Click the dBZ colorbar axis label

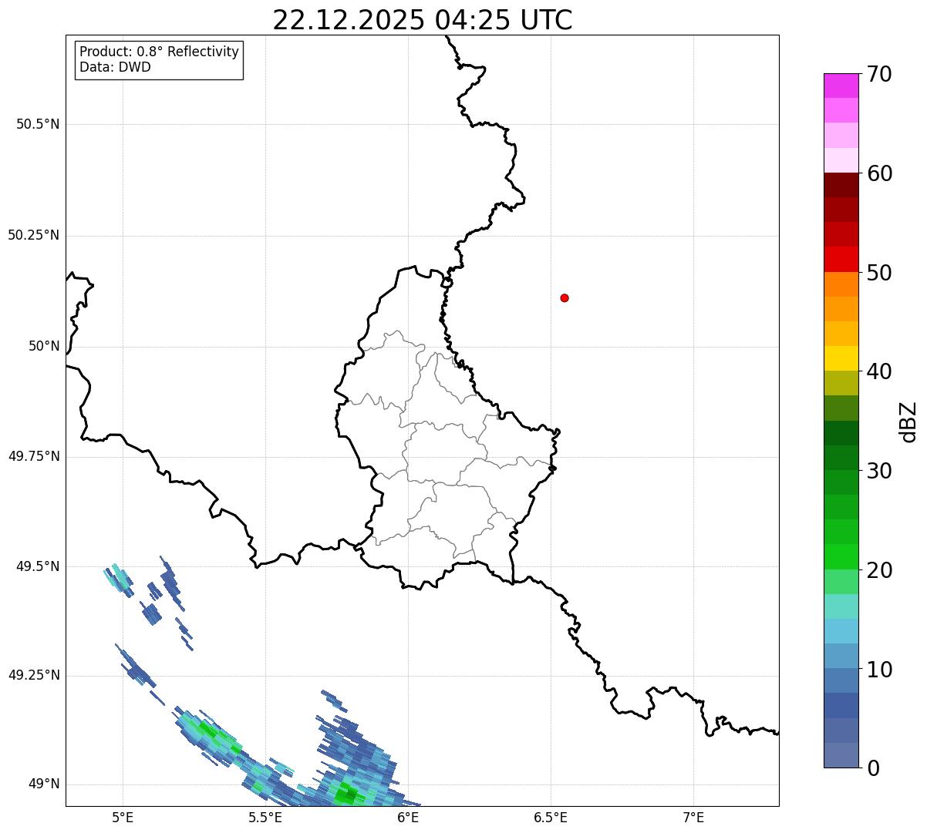pyautogui.click(x=908, y=422)
